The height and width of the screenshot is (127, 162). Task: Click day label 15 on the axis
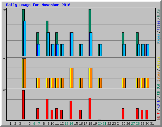point(76,124)
